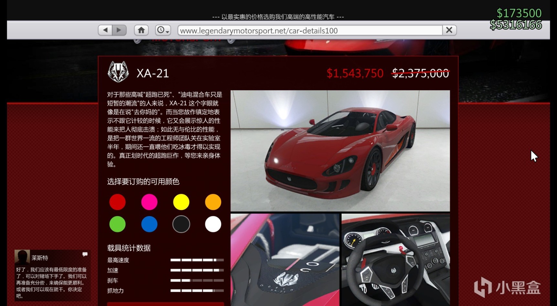
Task: Click the speech bubble icon beside 莱斯特
Action: 85,254
